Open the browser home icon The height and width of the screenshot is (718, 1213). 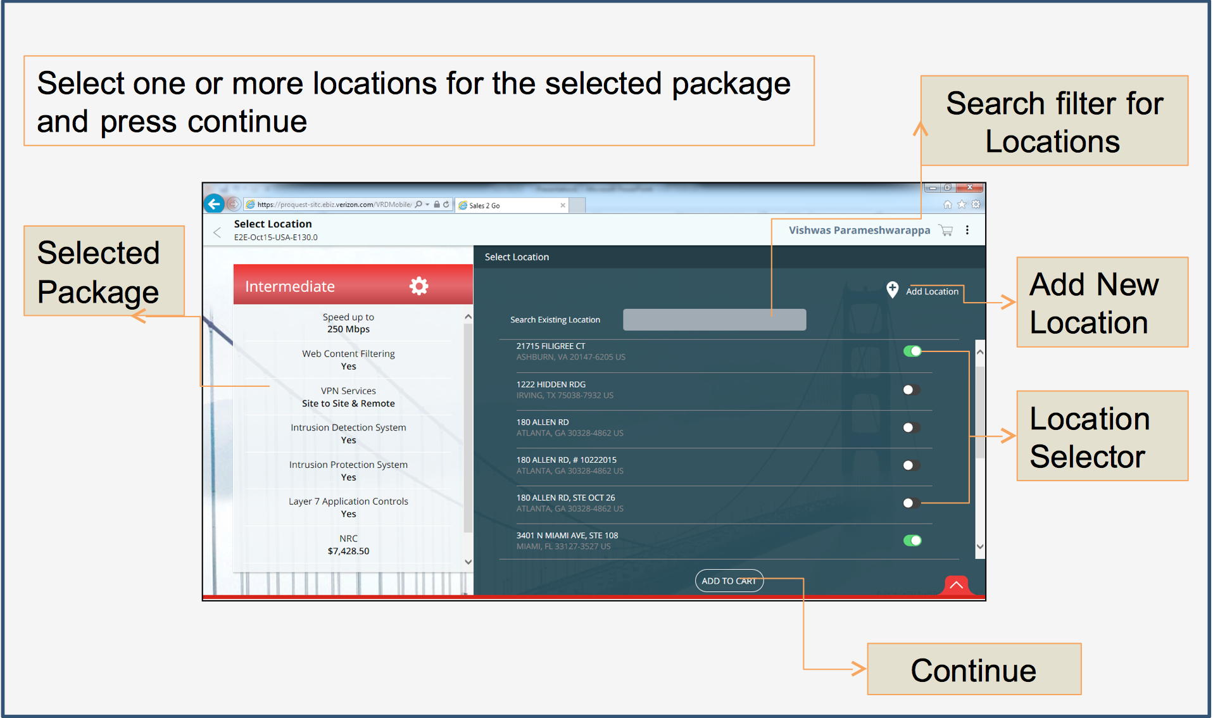[x=948, y=205]
